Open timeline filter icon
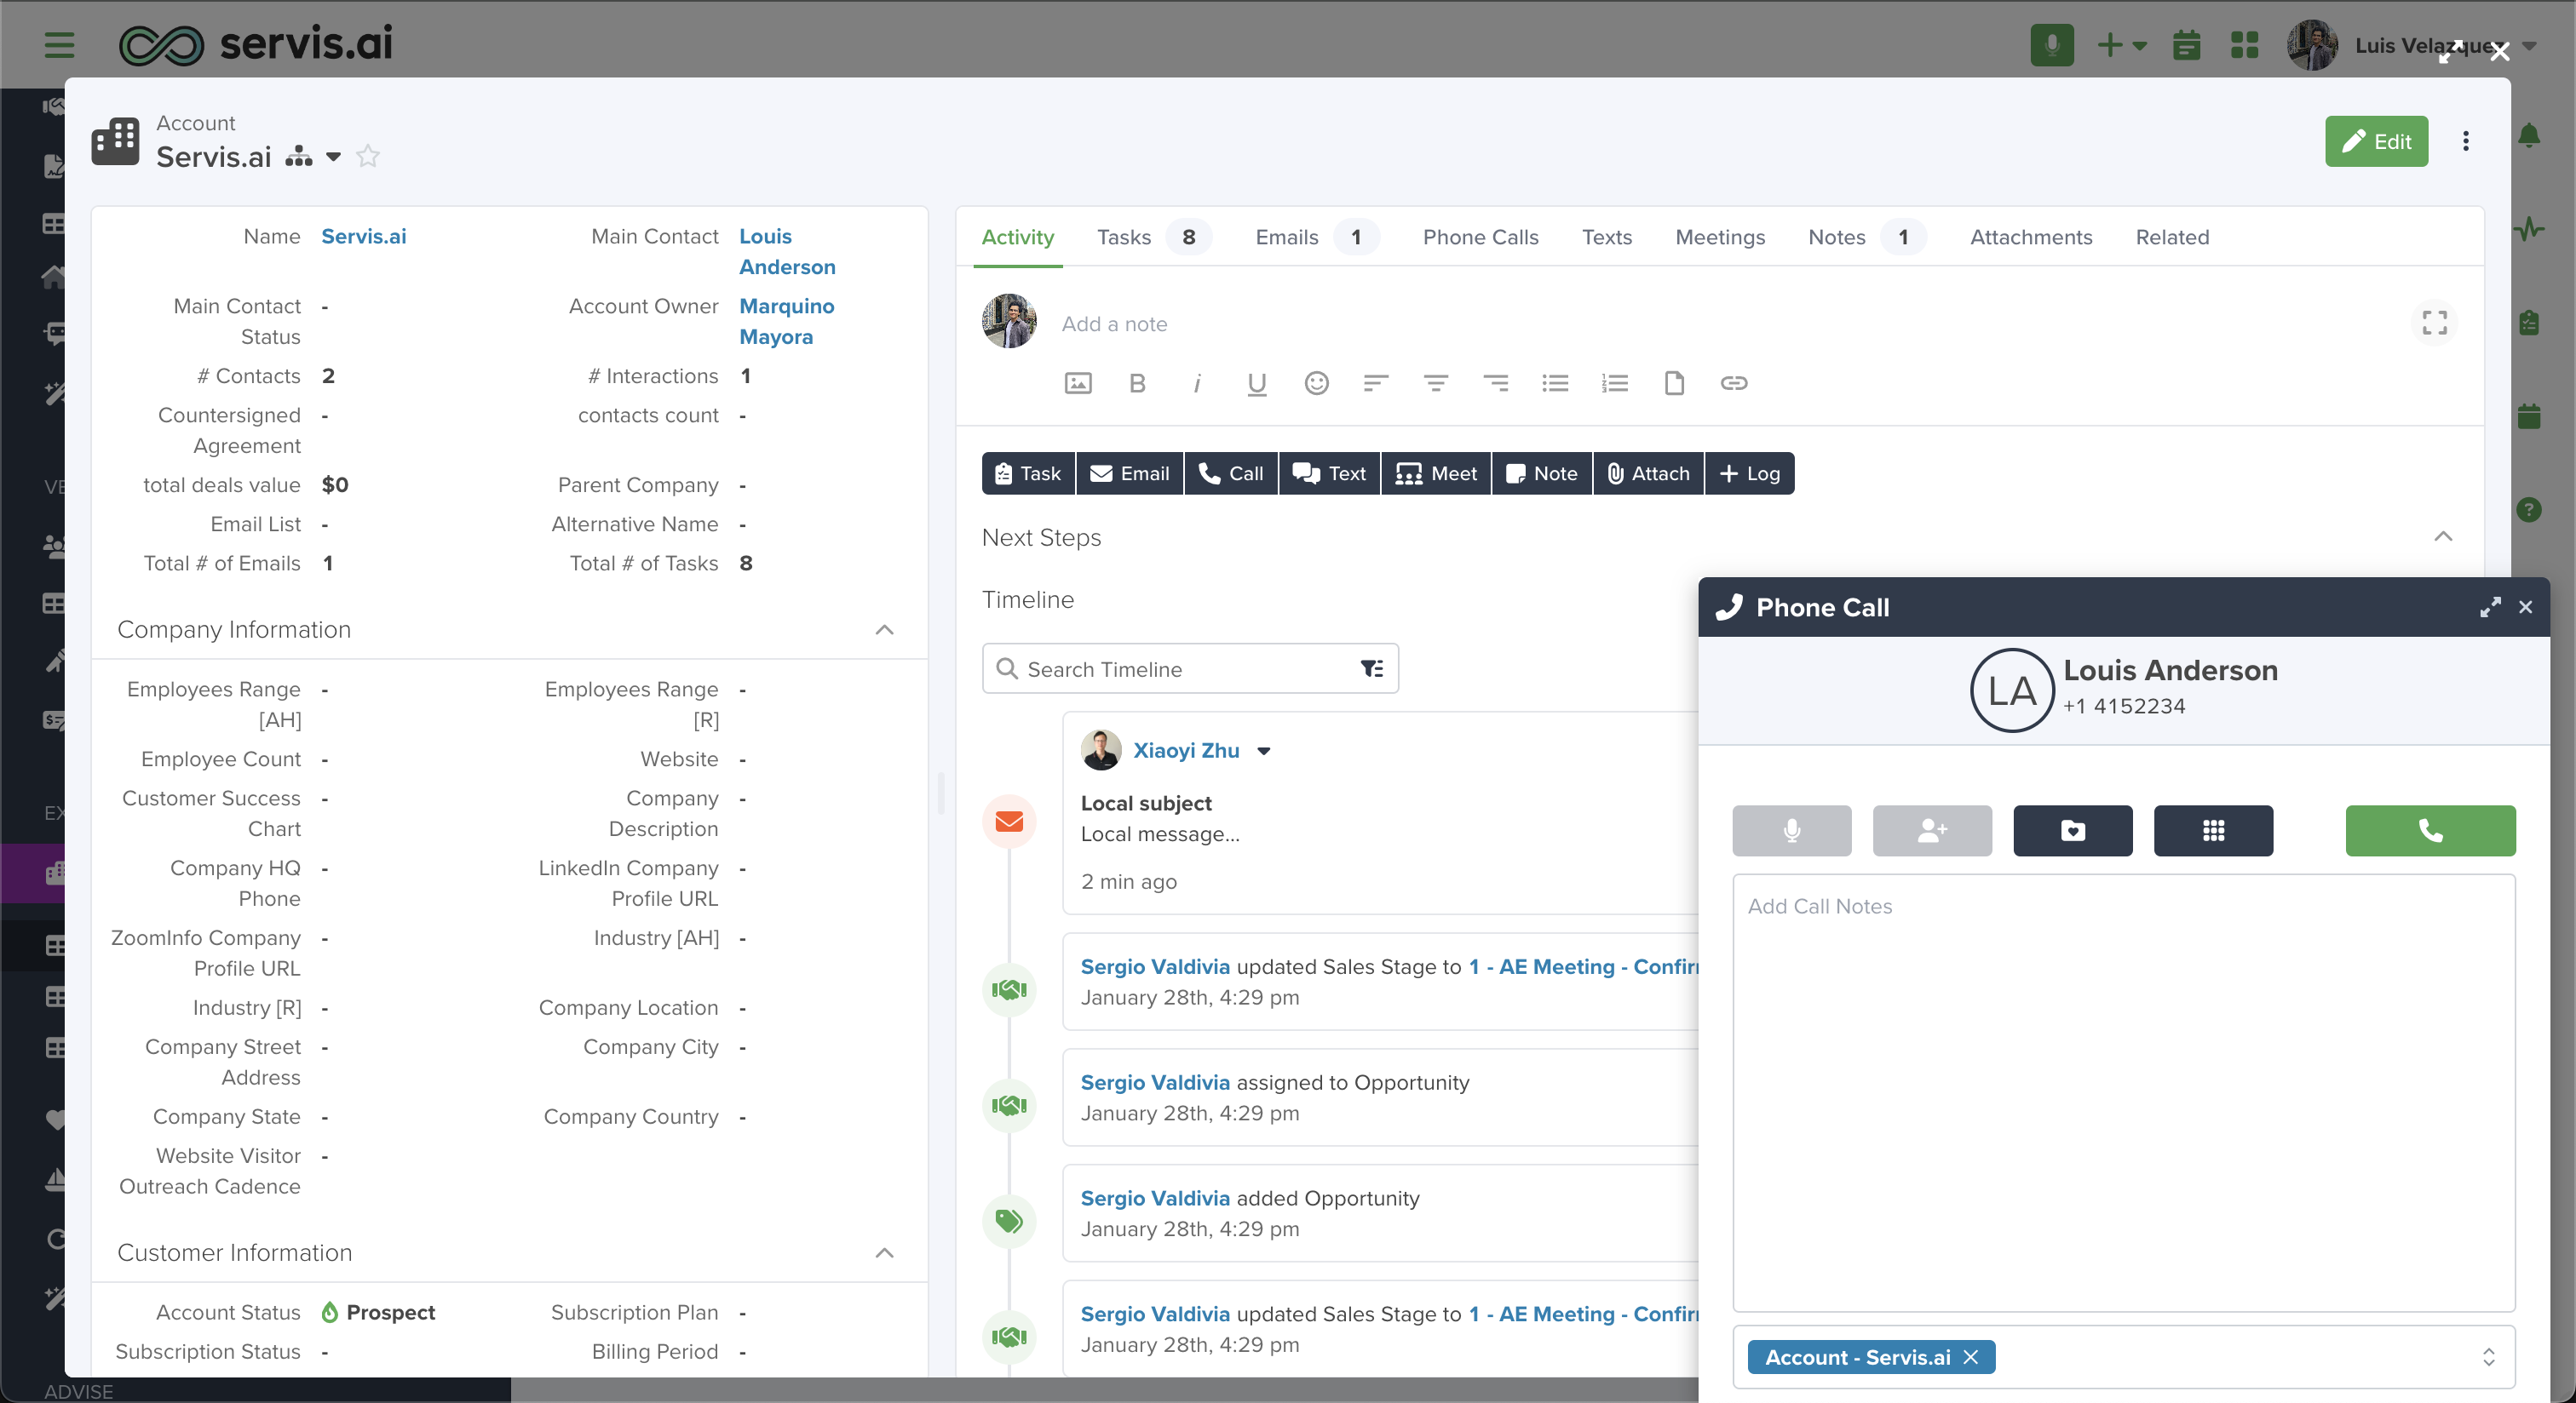Image resolution: width=2576 pixels, height=1403 pixels. click(1371, 668)
